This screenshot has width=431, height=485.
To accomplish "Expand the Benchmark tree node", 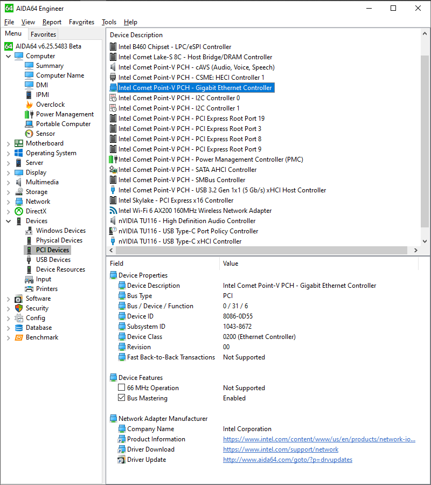I will coord(8,338).
